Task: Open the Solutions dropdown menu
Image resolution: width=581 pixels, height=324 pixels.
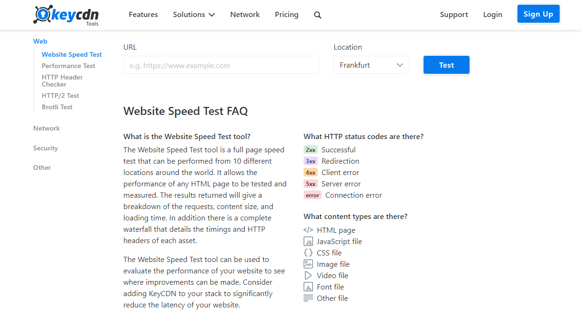Action: click(x=194, y=14)
